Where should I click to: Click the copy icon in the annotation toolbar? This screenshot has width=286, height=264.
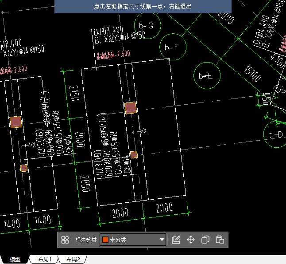coord(205,240)
